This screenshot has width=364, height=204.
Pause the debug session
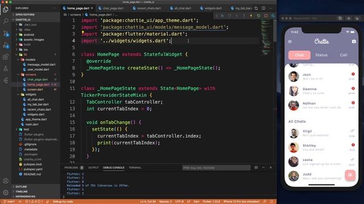222,16
